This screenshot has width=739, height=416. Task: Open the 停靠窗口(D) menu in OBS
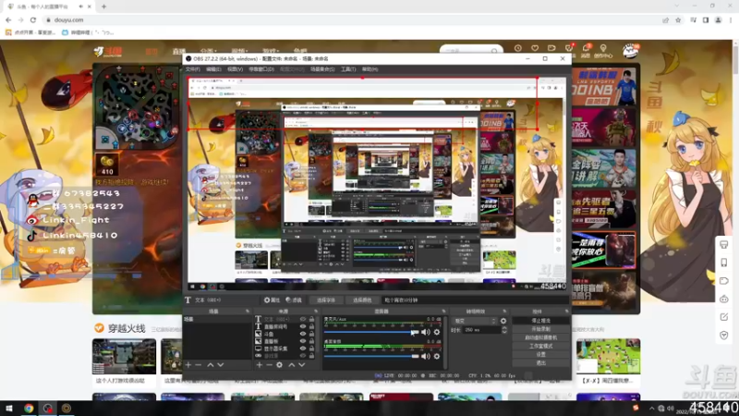[261, 69]
